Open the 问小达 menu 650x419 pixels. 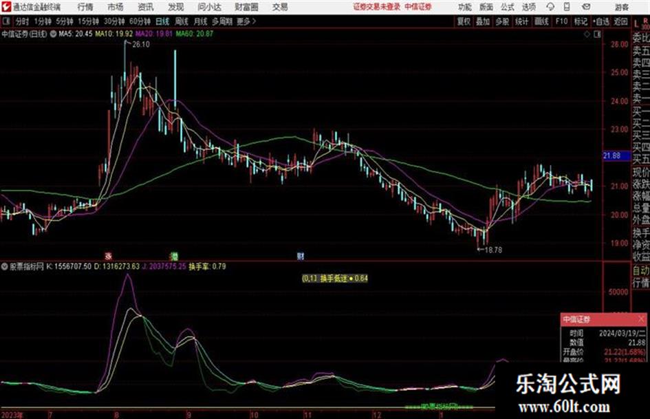pos(209,7)
